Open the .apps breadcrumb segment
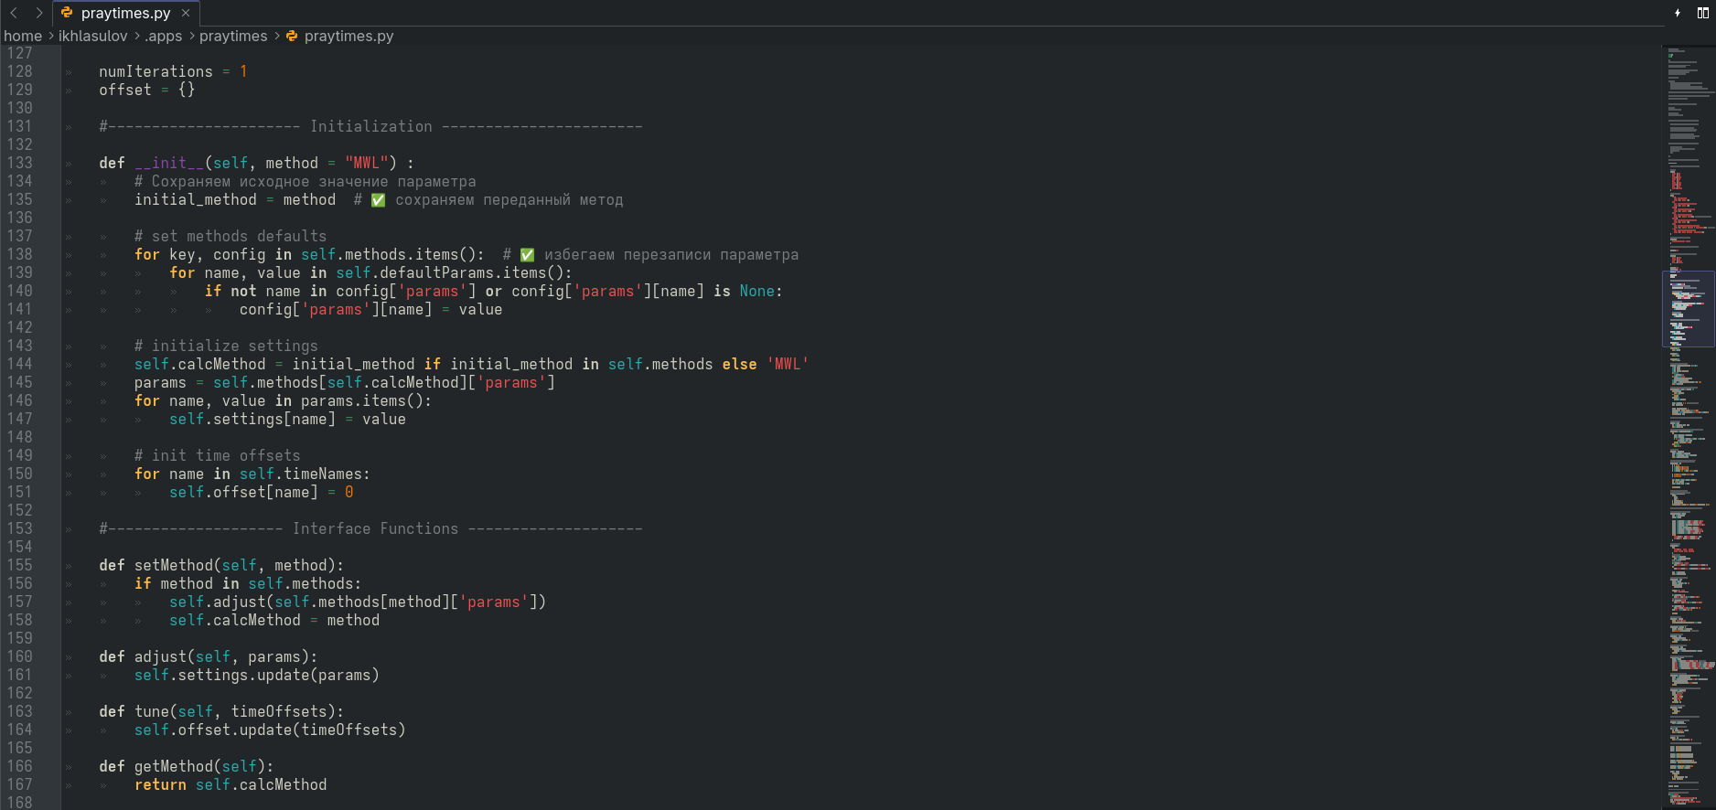The height and width of the screenshot is (810, 1716). (x=164, y=36)
